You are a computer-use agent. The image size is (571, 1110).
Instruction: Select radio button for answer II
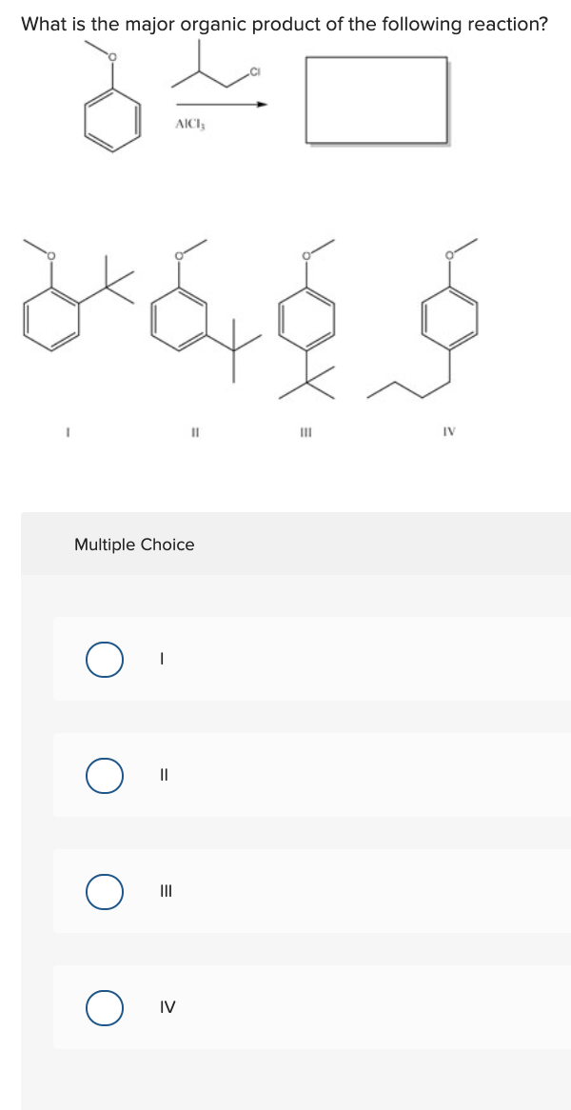(x=105, y=776)
